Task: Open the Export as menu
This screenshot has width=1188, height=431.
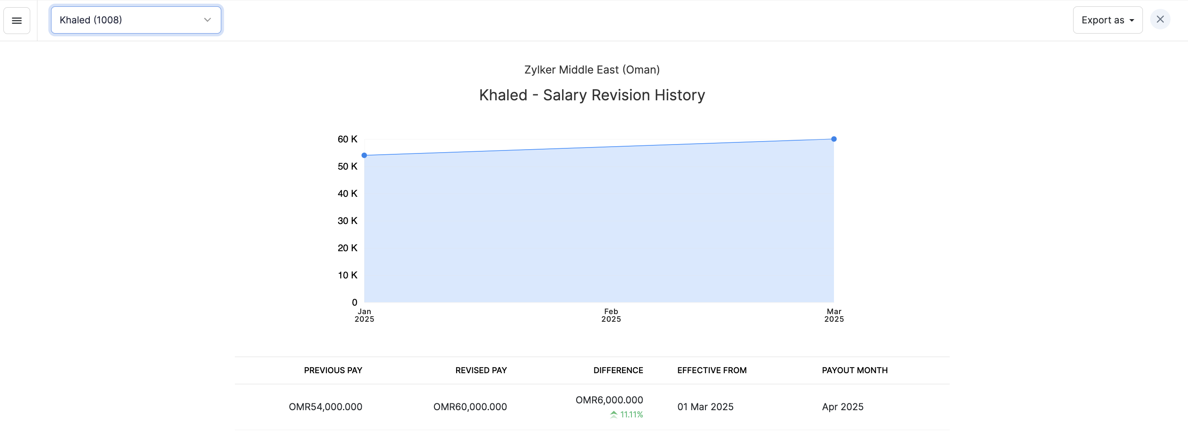Action: pos(1107,20)
